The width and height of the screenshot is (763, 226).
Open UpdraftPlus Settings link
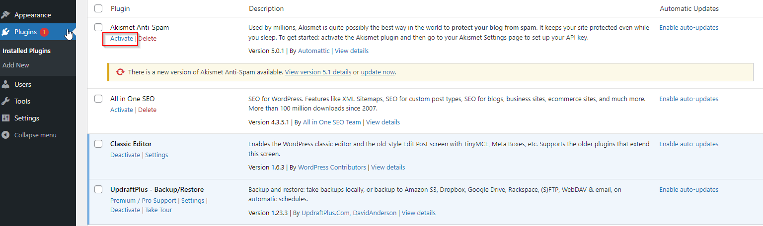click(x=193, y=200)
